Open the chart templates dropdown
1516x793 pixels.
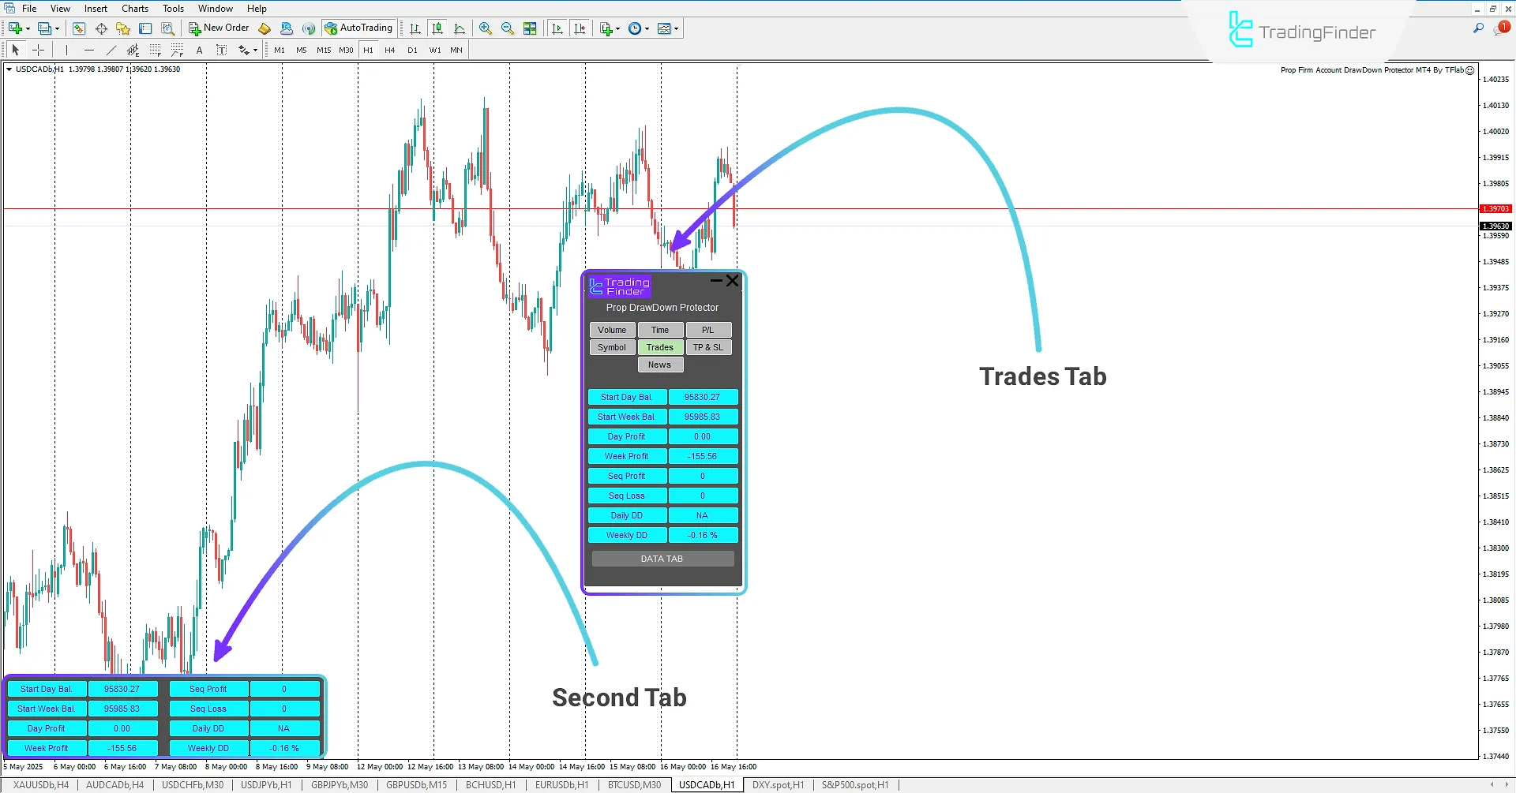coord(675,28)
